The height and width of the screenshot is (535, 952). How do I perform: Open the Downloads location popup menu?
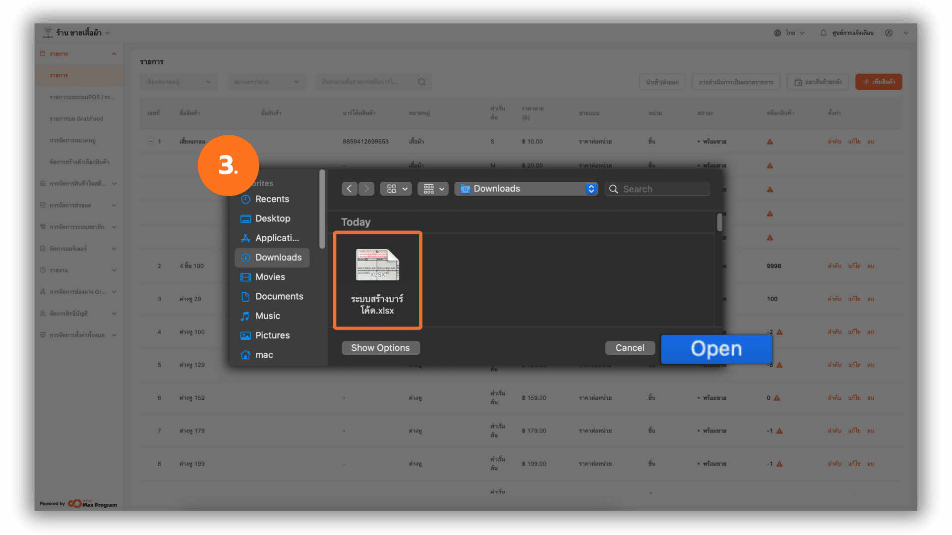click(526, 189)
